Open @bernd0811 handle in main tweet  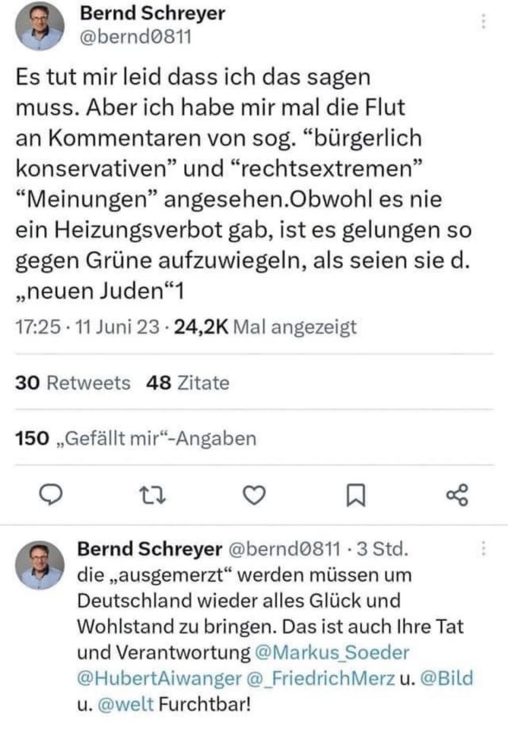point(134,37)
